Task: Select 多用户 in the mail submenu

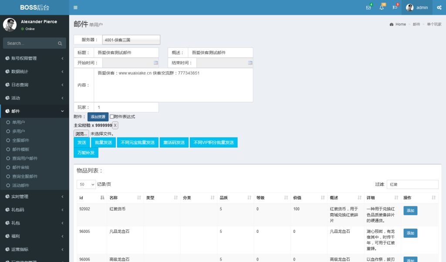Action: click(18, 131)
